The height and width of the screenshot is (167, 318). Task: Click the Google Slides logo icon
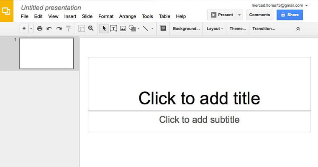coord(7,11)
